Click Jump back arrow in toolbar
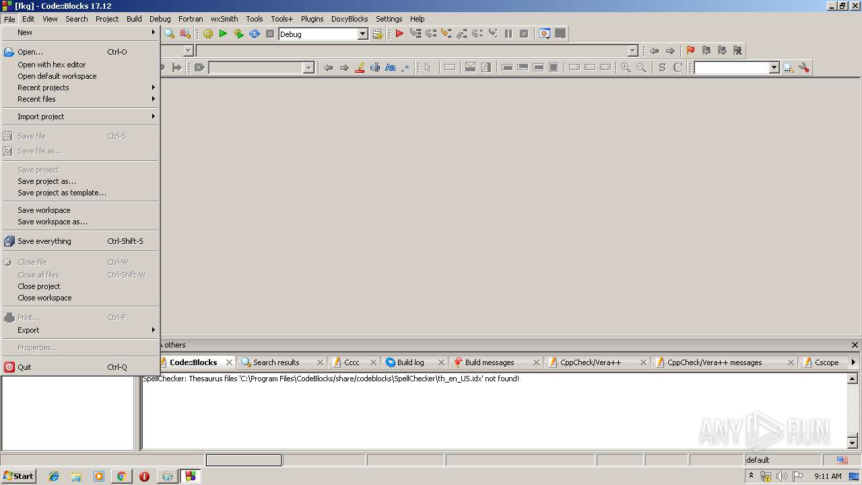 (654, 51)
